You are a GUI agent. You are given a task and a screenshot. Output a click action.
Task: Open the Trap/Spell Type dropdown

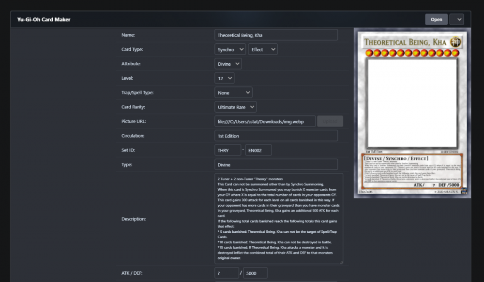[233, 93]
